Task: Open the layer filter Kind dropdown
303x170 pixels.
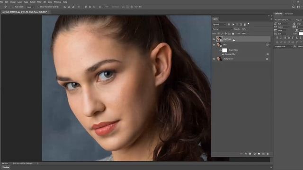Action: coord(219,25)
